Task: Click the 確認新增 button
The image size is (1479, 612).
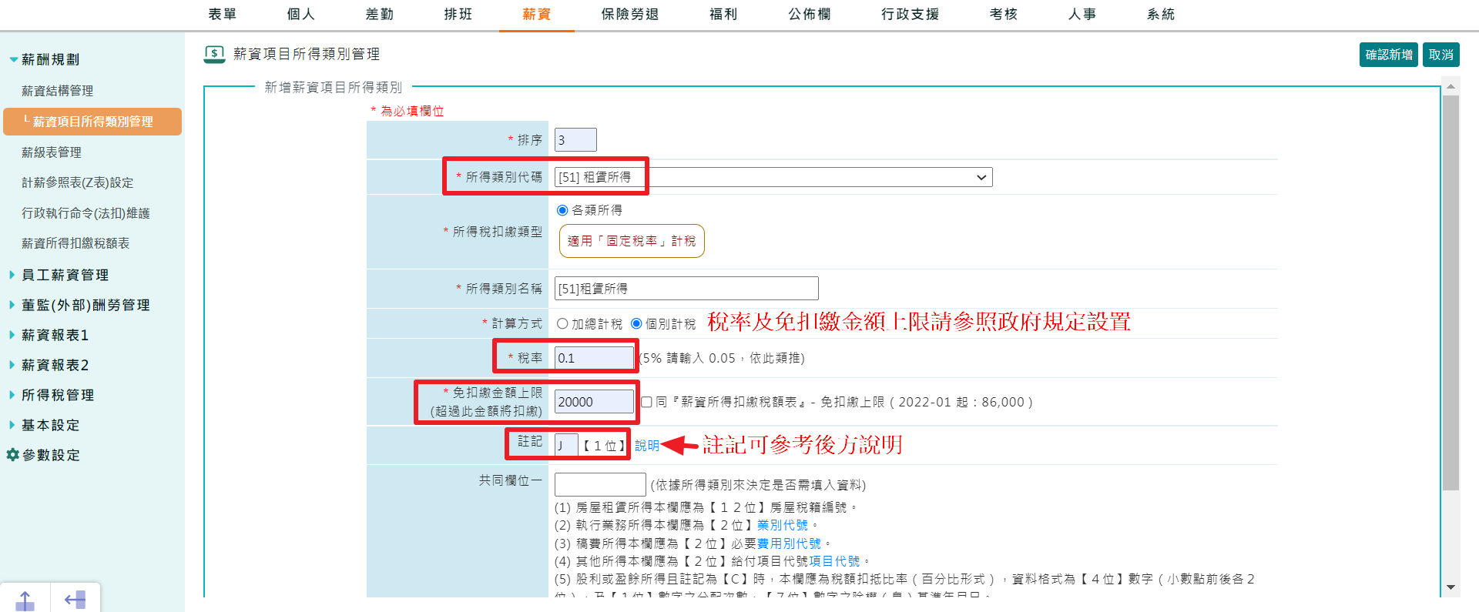Action: [1389, 55]
